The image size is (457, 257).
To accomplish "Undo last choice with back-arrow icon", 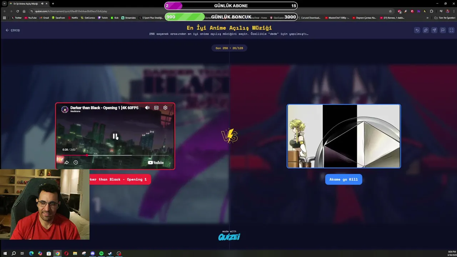I will 417,30.
